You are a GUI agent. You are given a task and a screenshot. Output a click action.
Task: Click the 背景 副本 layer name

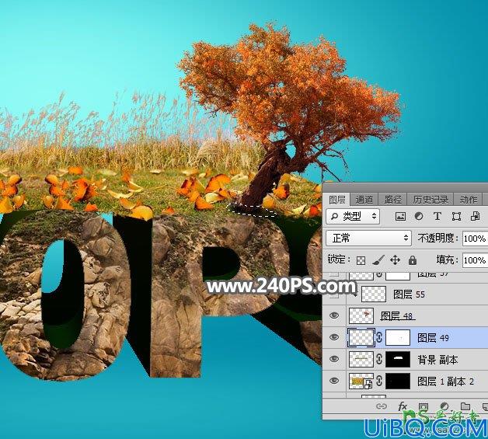point(437,360)
